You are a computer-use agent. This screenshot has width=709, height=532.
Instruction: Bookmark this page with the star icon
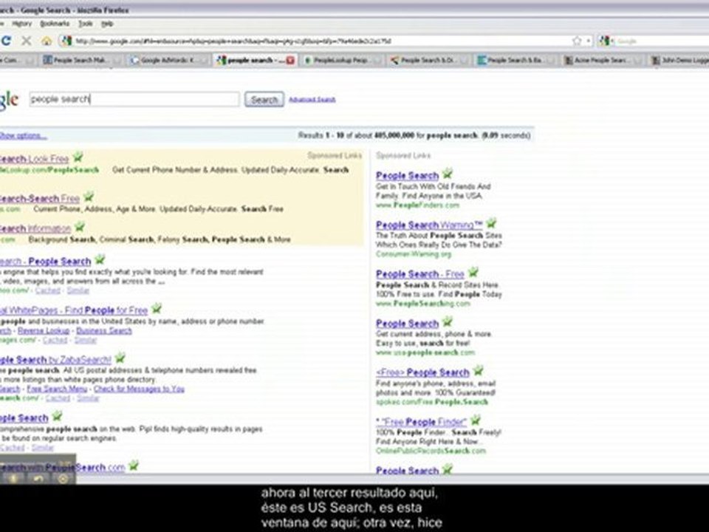(x=577, y=41)
